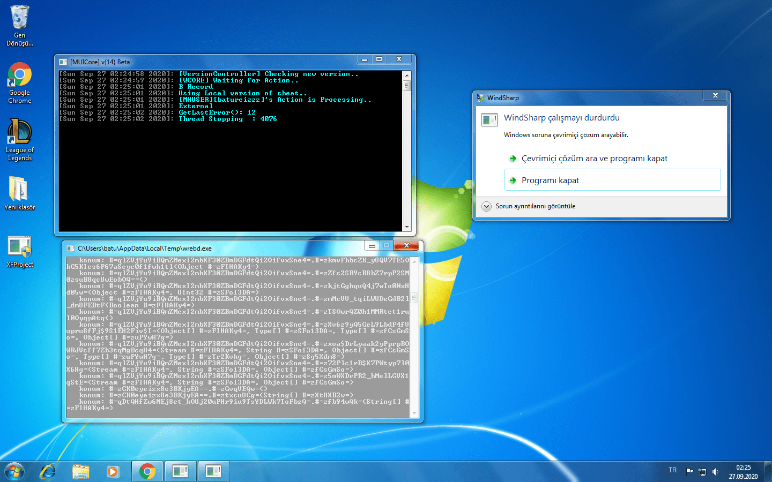Open the volume speaker tray icon
Image resolution: width=772 pixels, height=482 pixels.
pos(715,472)
